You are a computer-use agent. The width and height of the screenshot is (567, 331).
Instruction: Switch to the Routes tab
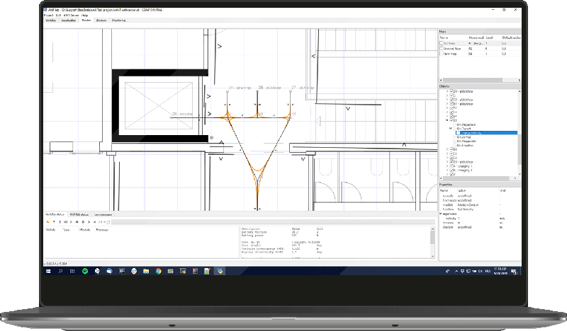[86, 21]
